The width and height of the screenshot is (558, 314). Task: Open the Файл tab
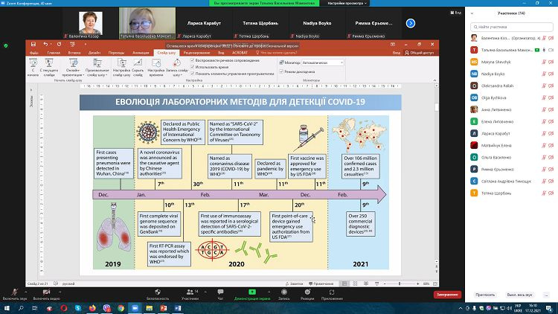pyautogui.click(x=34, y=53)
